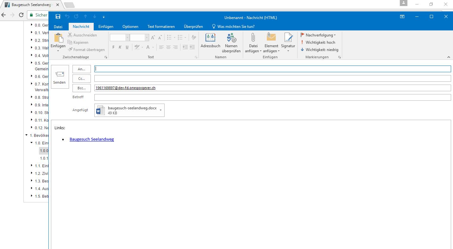Click the text highlight color button
The height and width of the screenshot is (249, 453).
137,47
